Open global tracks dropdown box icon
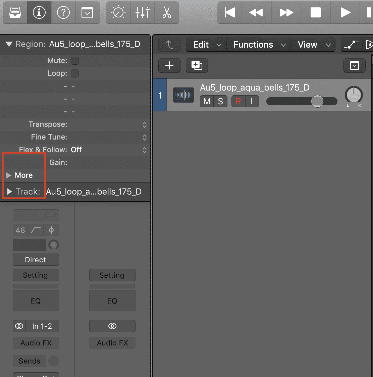Viewport: 373px width, 377px height. click(355, 65)
